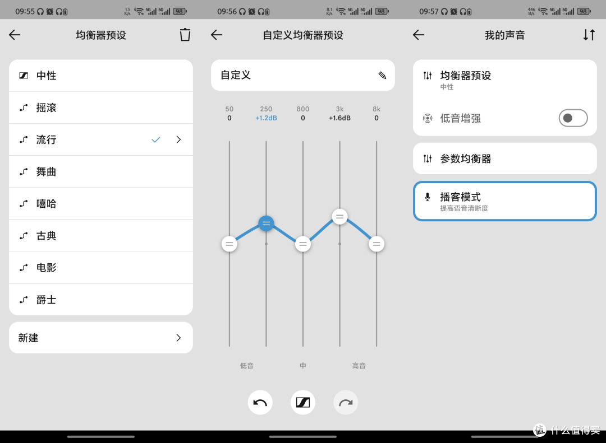Viewport: 606px width, 443px height.
Task: Tap the checkmark on 流行 preset
Action: point(156,139)
